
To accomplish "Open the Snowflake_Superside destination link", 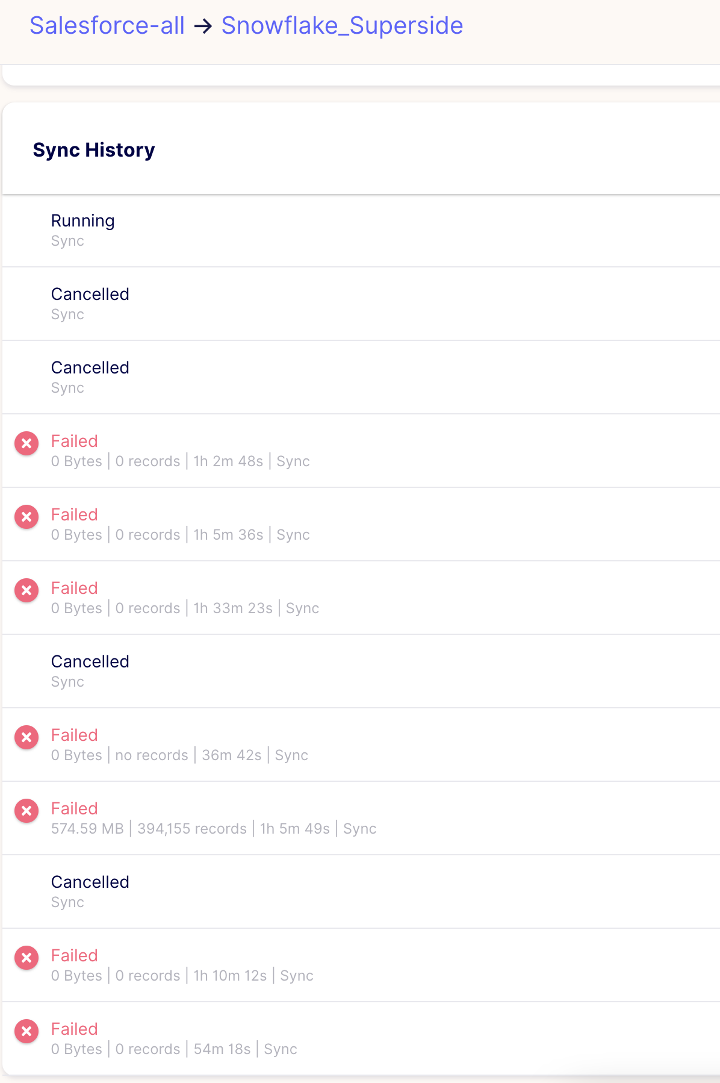I will click(342, 25).
